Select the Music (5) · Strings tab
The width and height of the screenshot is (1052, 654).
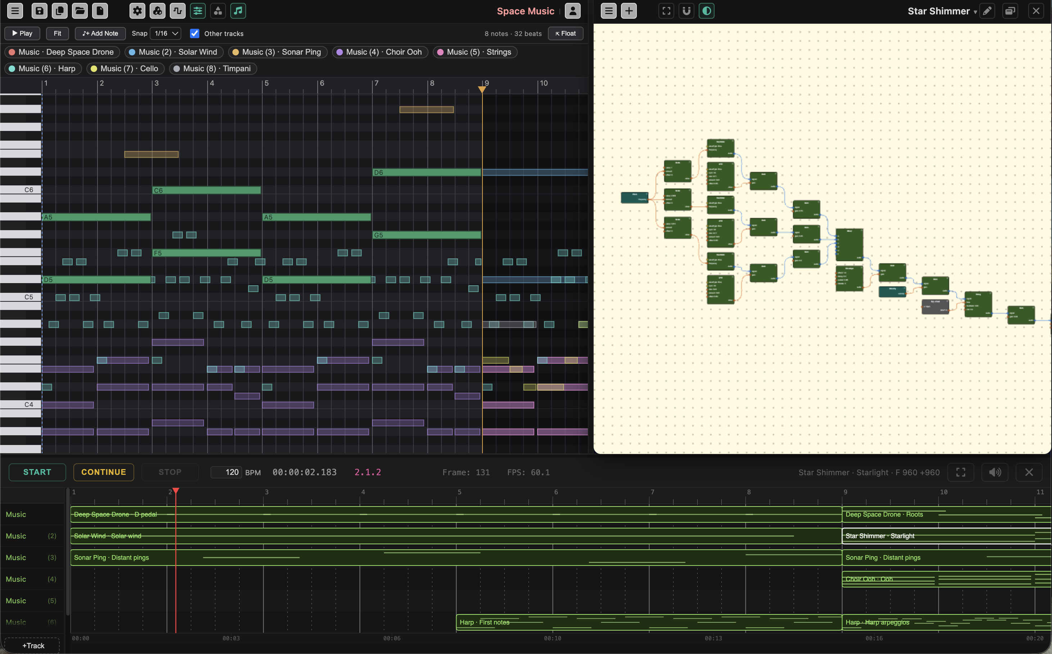[x=475, y=52]
